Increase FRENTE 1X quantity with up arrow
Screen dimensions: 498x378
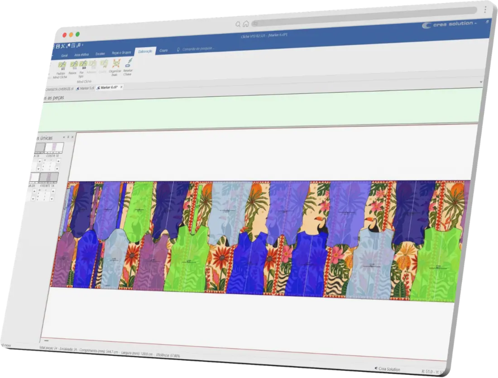(53, 191)
